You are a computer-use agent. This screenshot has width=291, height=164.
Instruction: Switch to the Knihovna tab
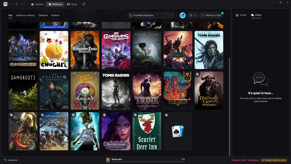click(55, 4)
